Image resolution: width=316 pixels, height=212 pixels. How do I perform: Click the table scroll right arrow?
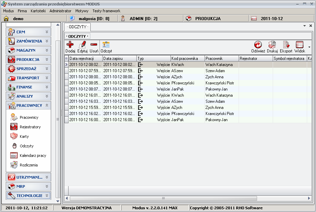click(309, 198)
